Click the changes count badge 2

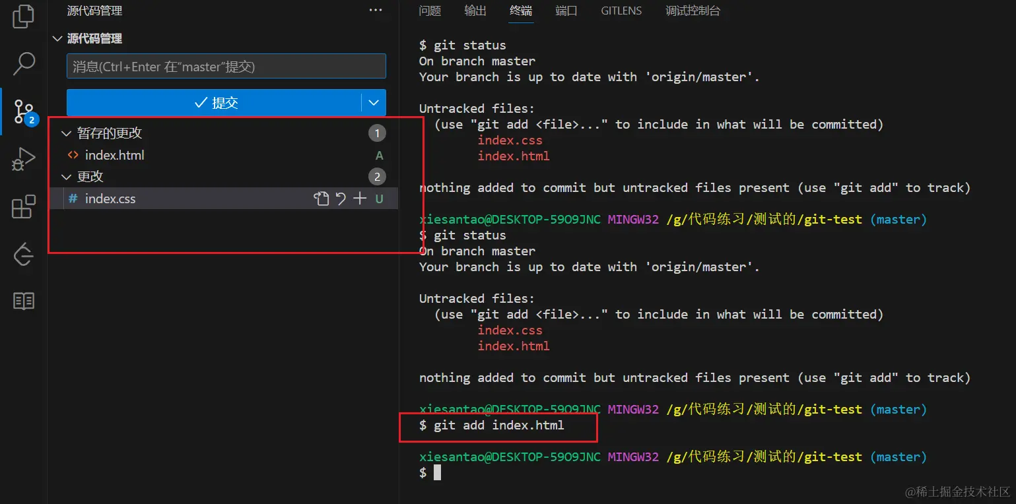[x=377, y=177]
